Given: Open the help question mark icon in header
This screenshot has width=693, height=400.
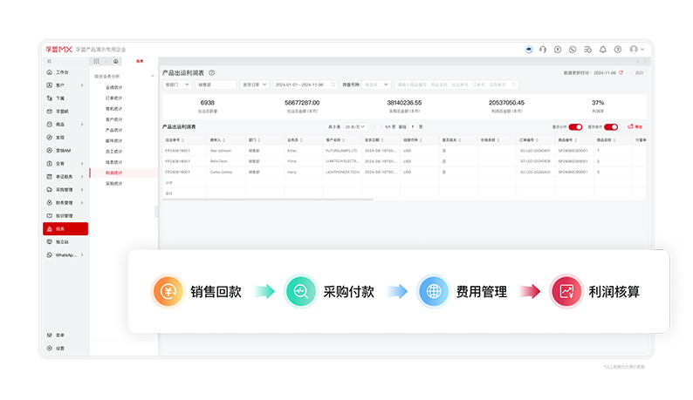Looking at the screenshot, I should 617,50.
